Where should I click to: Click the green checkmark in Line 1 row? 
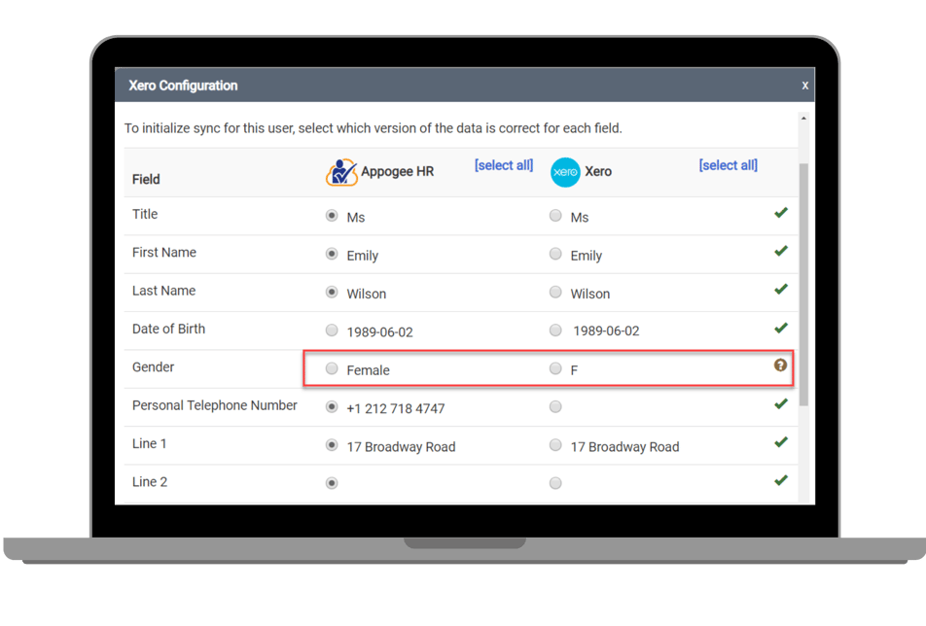tap(780, 442)
